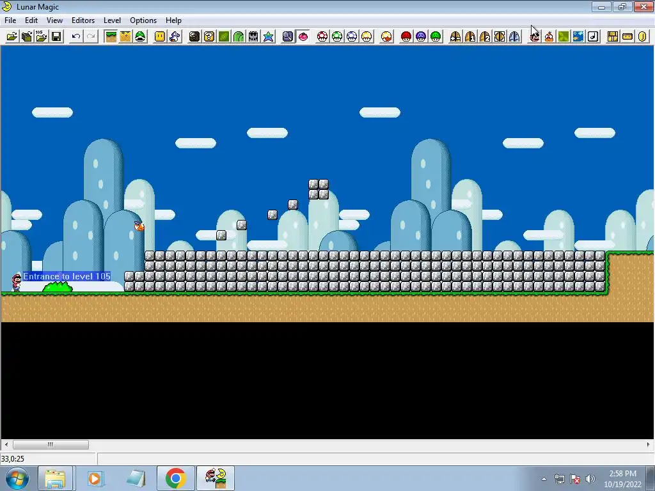Image resolution: width=655 pixels, height=491 pixels.
Task: Click the blue mushroom toolbar icon
Action: coord(352,36)
